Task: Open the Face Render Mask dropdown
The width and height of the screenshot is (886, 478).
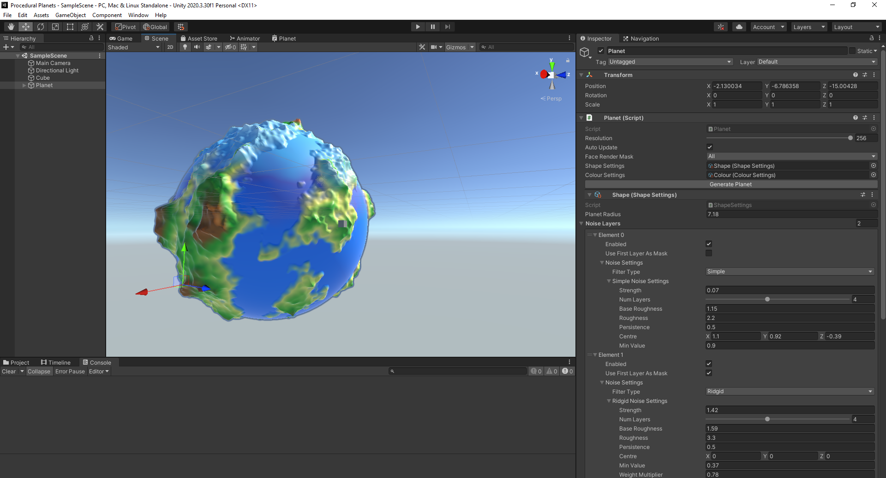Action: (790, 156)
